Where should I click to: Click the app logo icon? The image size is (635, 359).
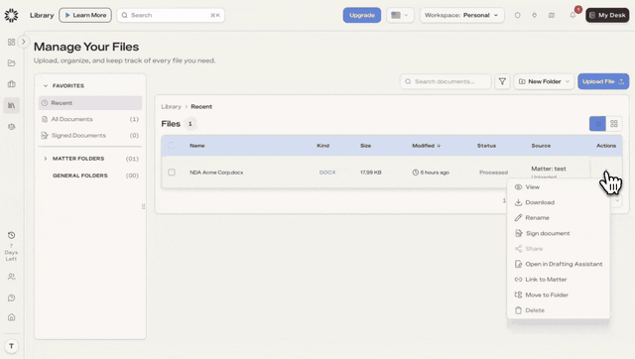[11, 16]
